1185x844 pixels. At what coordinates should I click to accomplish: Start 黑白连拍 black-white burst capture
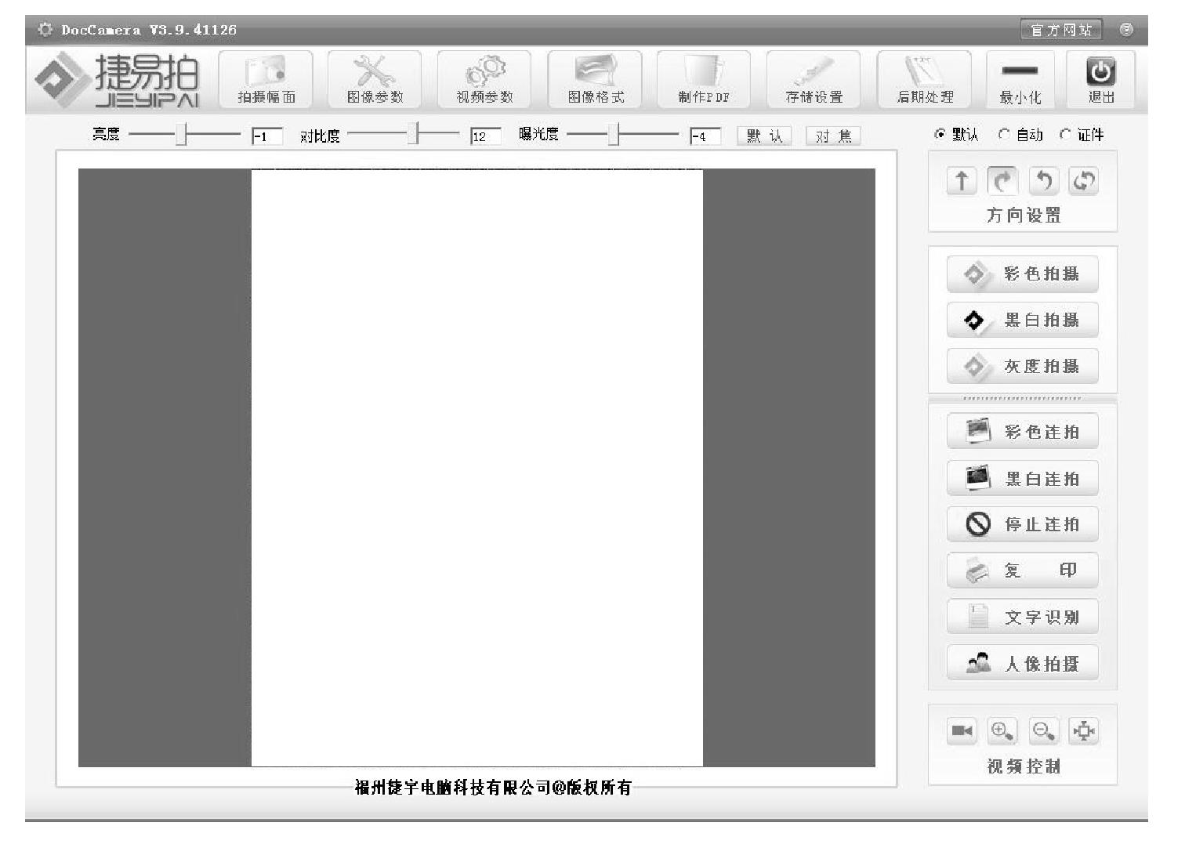pos(1022,478)
